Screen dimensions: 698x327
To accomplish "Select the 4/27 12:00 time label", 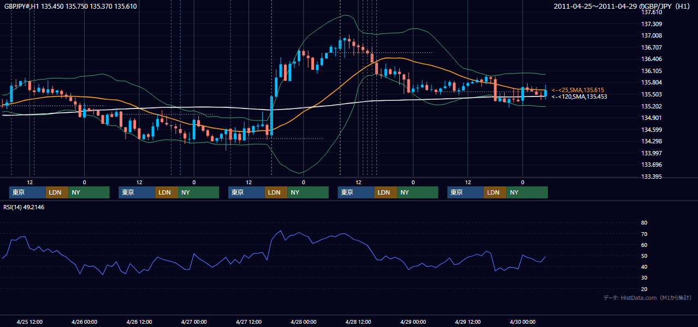I will (x=249, y=322).
